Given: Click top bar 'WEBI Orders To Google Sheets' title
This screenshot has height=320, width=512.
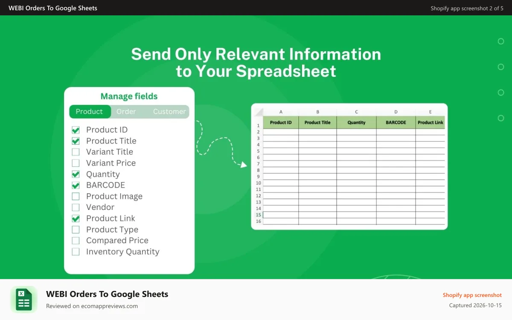Looking at the screenshot, I should 53,8.
